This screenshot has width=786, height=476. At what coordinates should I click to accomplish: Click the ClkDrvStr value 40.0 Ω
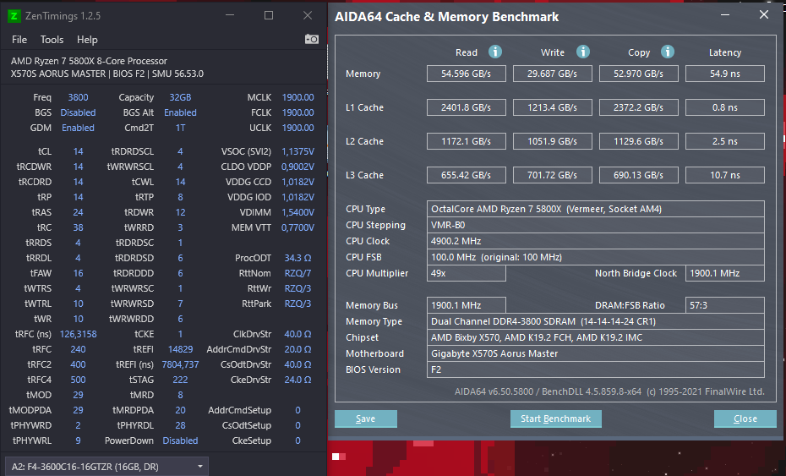click(297, 334)
